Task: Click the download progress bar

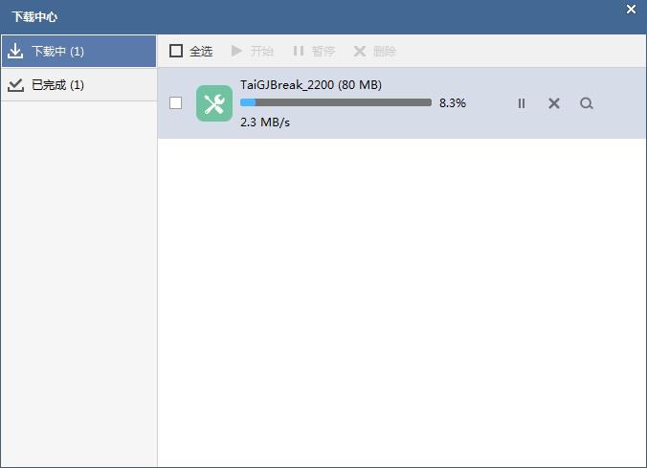Action: (x=336, y=102)
